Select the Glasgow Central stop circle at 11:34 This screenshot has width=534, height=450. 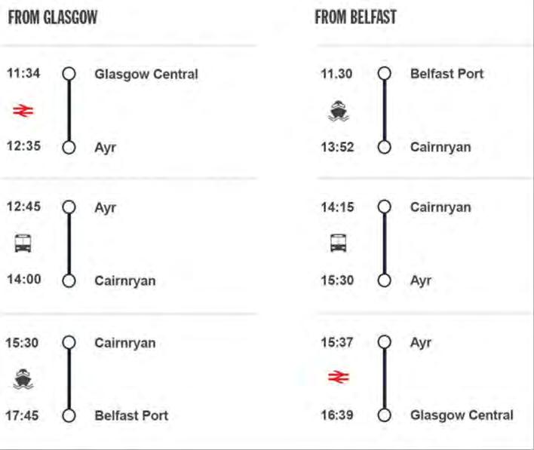tap(69, 74)
